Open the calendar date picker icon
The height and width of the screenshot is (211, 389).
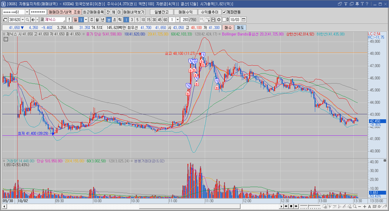click(244, 20)
